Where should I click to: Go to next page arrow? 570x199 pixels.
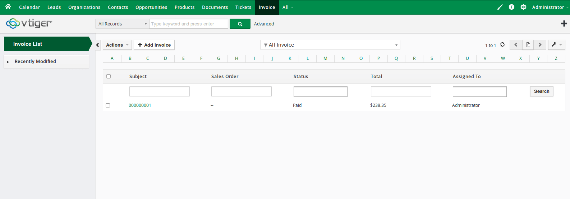pyautogui.click(x=540, y=45)
